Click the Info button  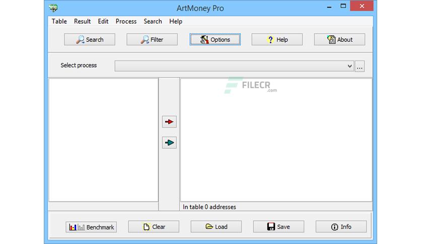coord(341,226)
